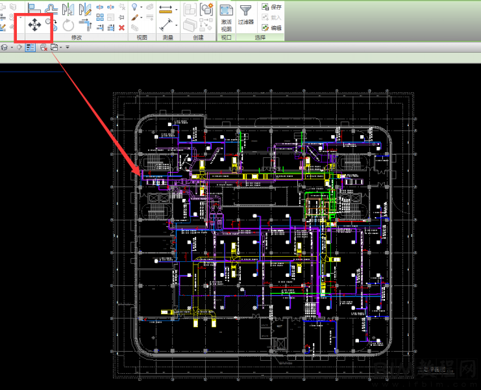Click 保存 (Save) selection button
This screenshot has width=481, height=390.
pos(271,7)
